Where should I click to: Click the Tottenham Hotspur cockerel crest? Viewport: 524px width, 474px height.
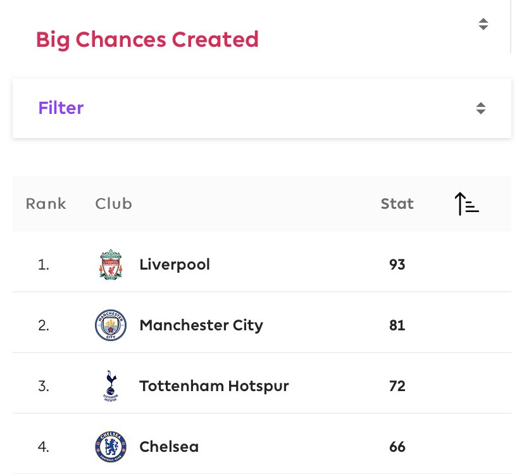pyautogui.click(x=111, y=386)
